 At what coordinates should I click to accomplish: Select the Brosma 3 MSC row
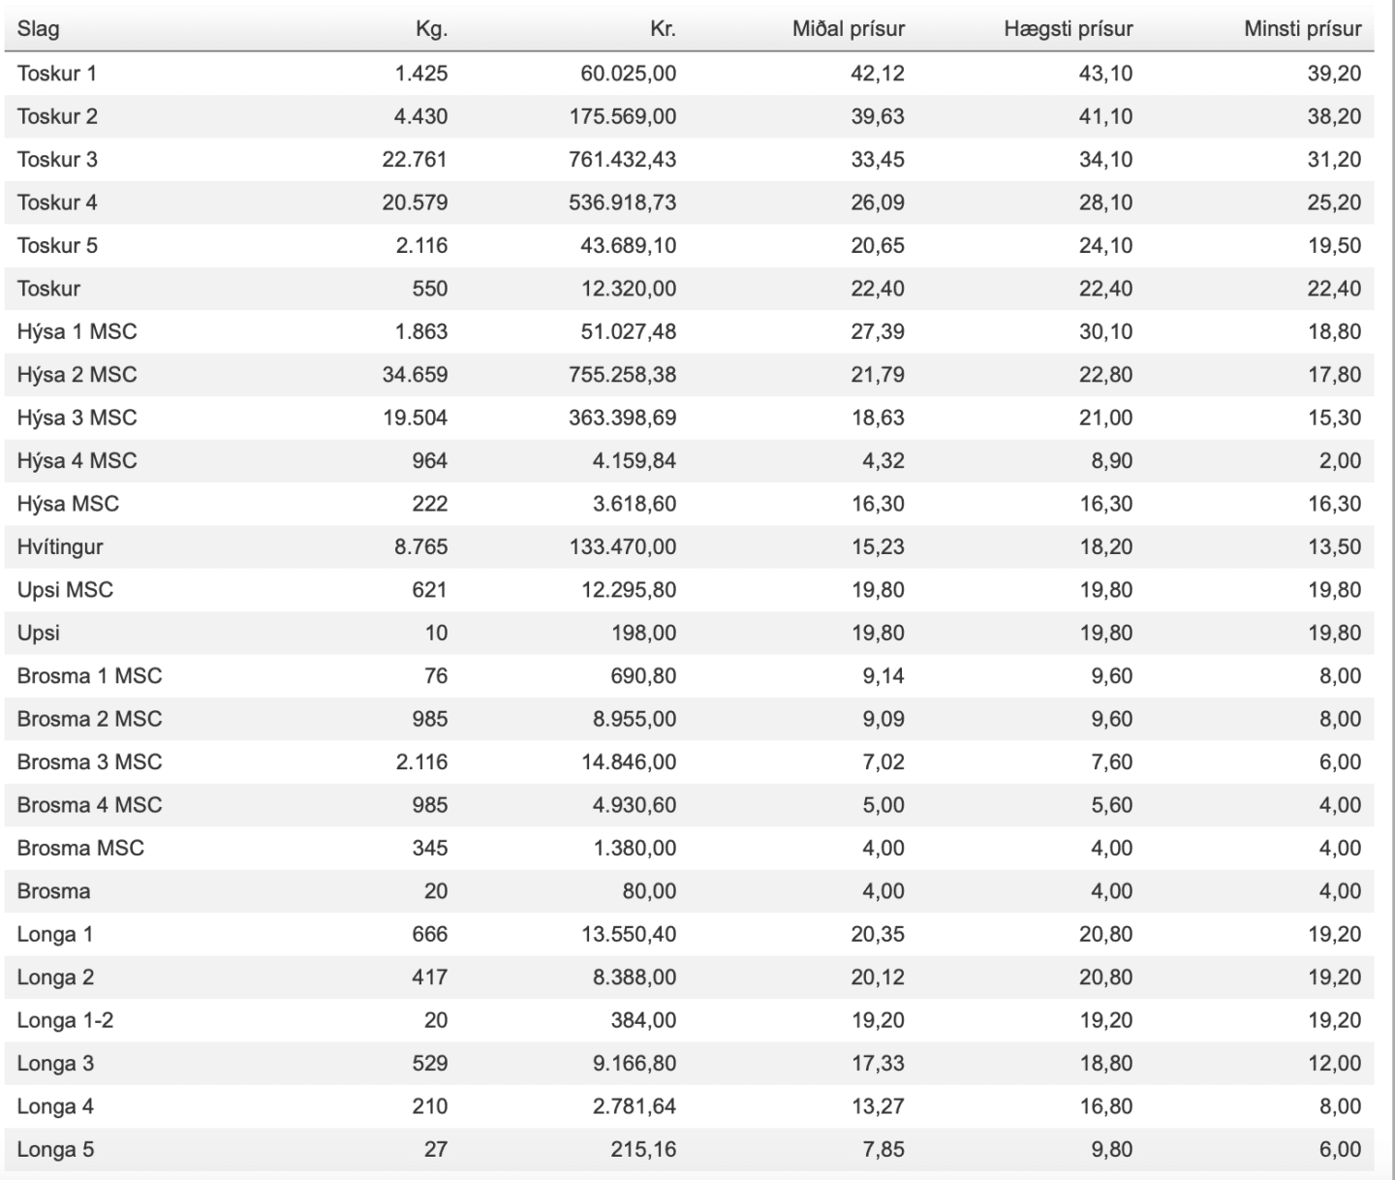pos(689,762)
